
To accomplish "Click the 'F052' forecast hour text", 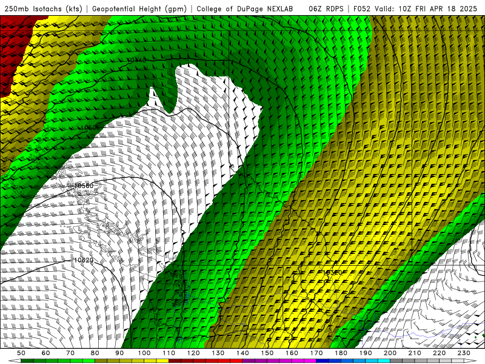I will (x=361, y=8).
